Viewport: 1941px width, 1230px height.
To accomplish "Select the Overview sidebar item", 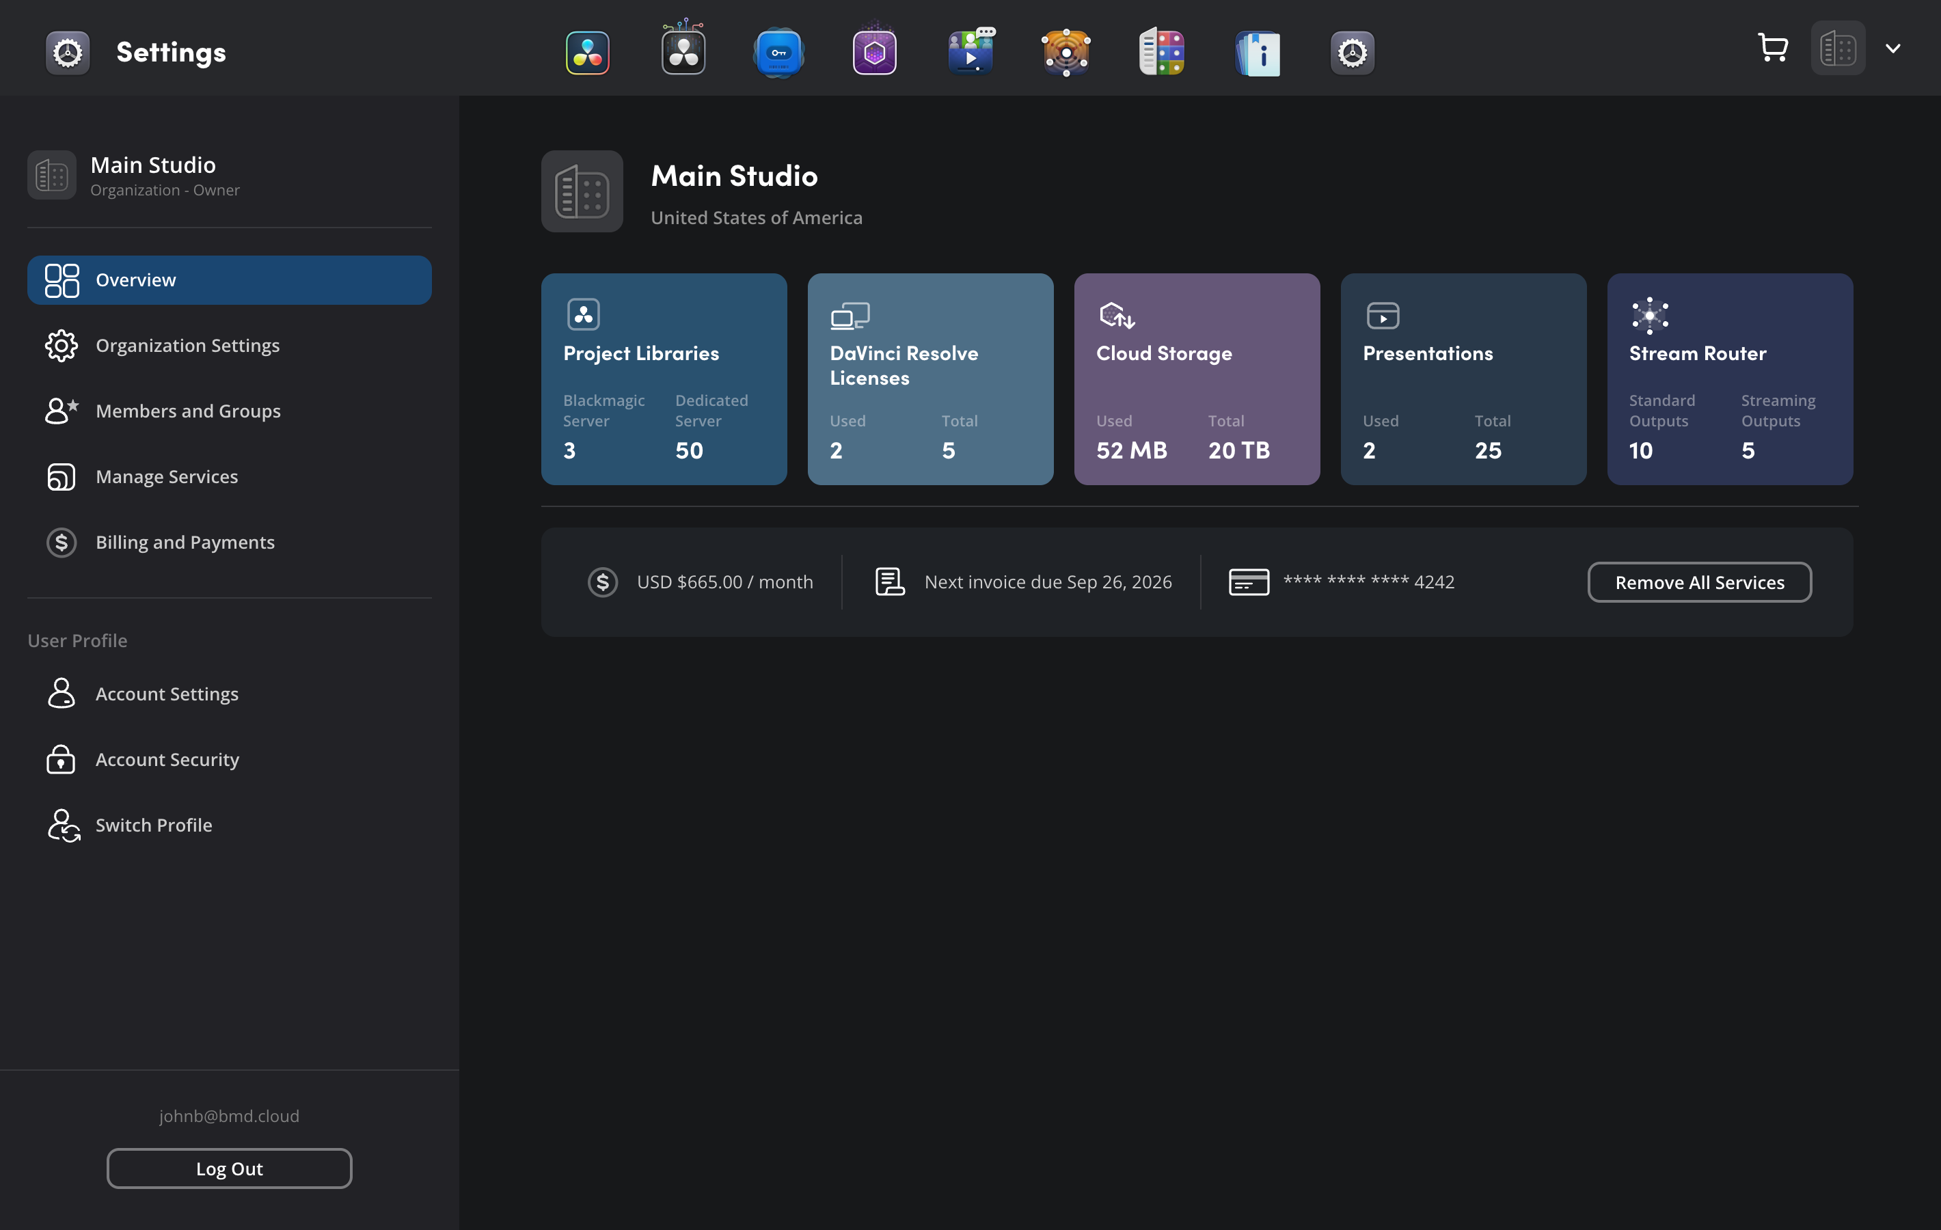I will 230,279.
